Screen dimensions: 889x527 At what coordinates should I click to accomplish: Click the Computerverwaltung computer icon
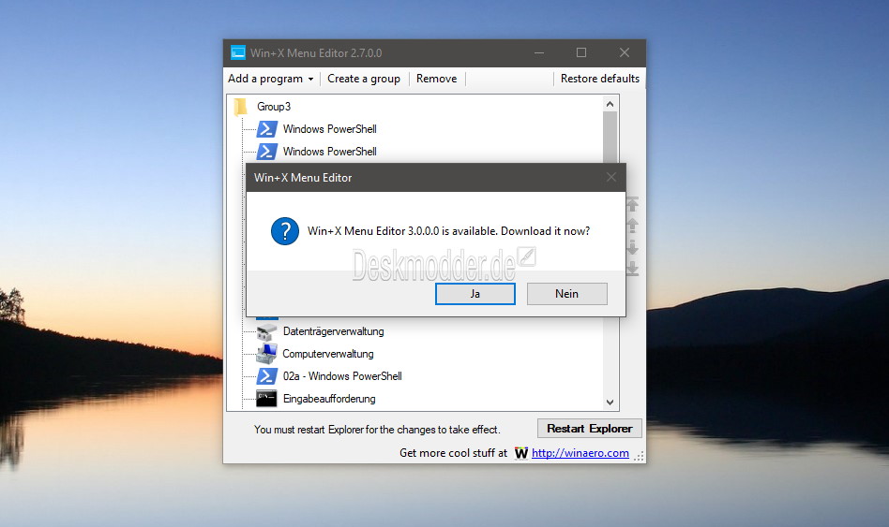click(266, 354)
